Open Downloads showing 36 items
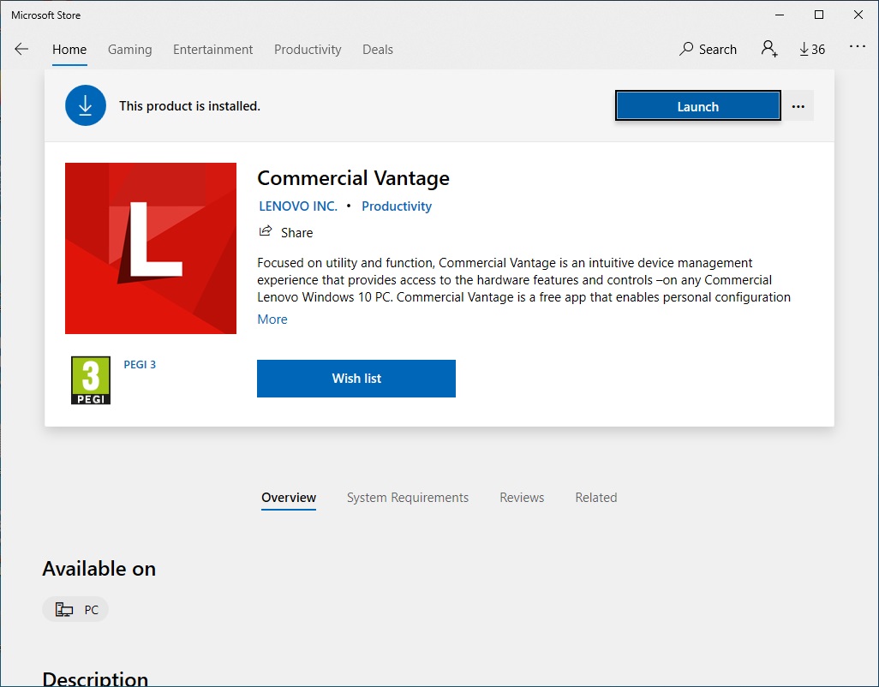 811,49
